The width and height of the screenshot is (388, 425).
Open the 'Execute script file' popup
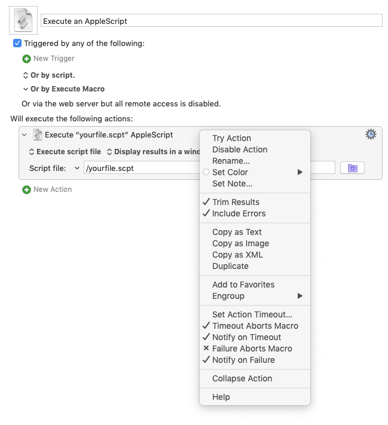65,151
